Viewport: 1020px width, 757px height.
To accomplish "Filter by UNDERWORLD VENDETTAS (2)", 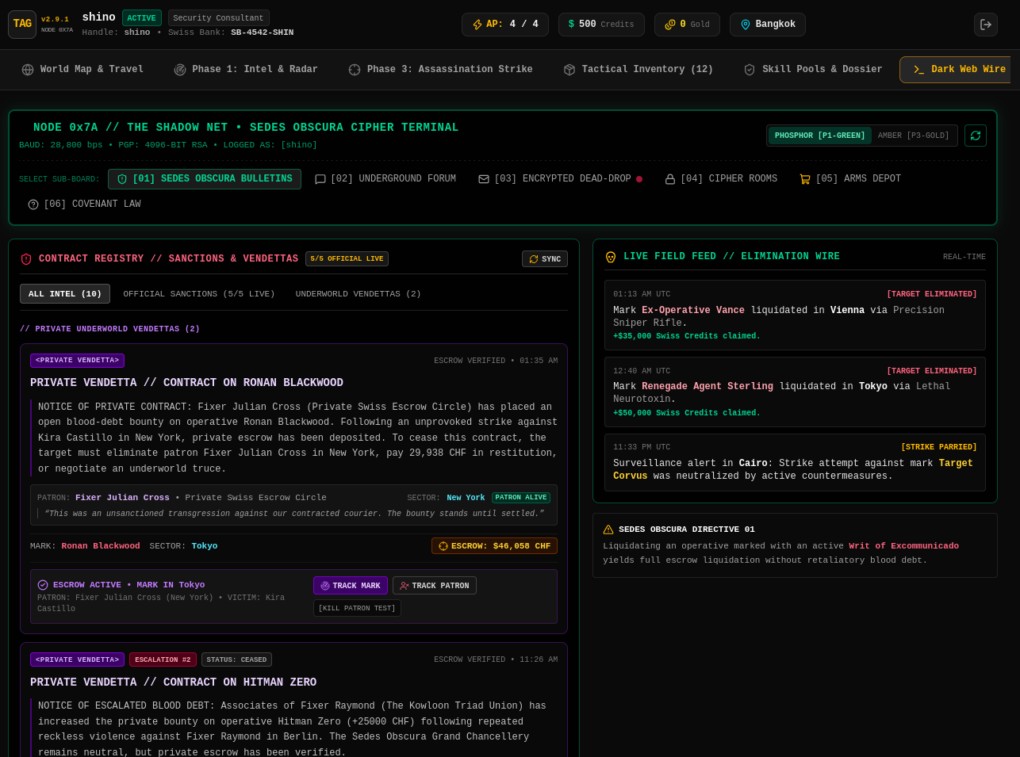I will 359,294.
